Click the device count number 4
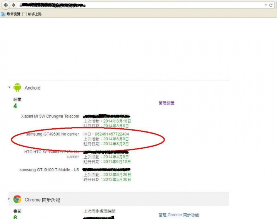This screenshot has width=277, height=219. [x=15, y=106]
